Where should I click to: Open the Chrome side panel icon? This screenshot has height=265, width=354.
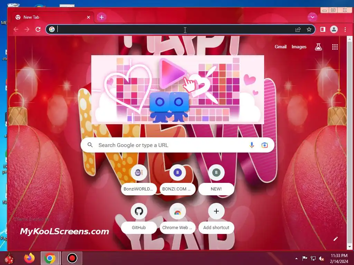coord(323,29)
